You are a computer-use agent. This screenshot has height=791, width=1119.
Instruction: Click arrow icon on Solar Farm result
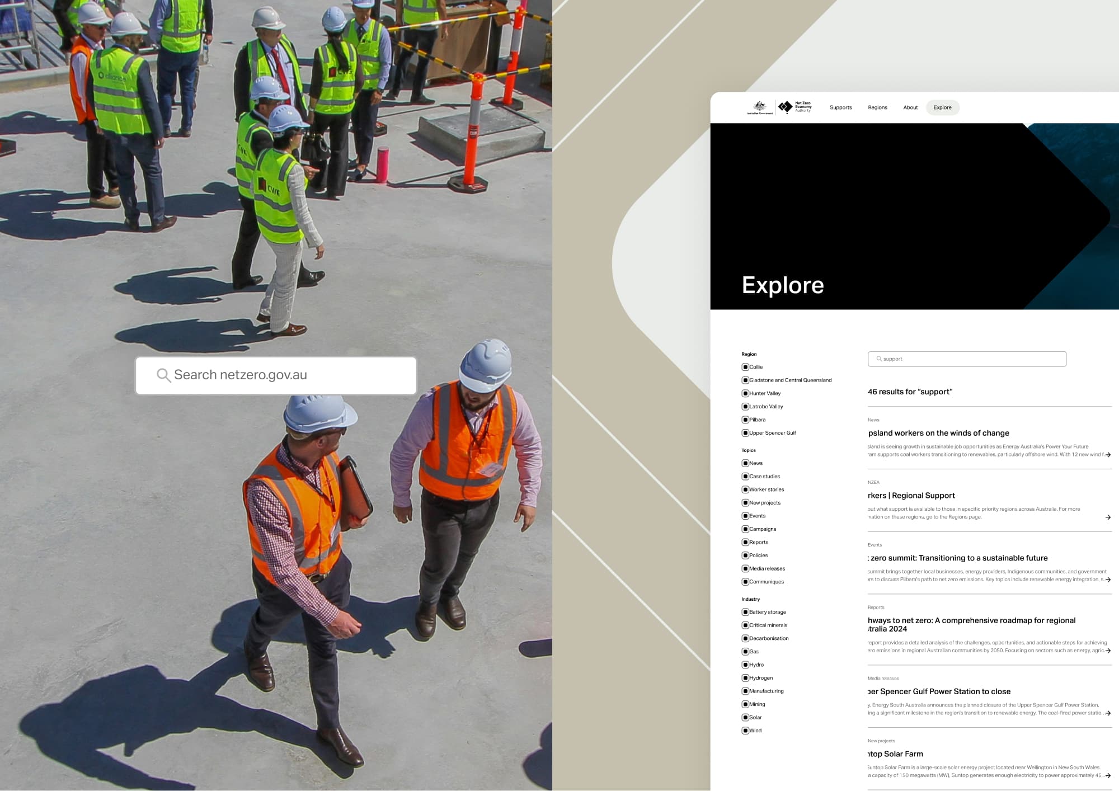tap(1108, 776)
